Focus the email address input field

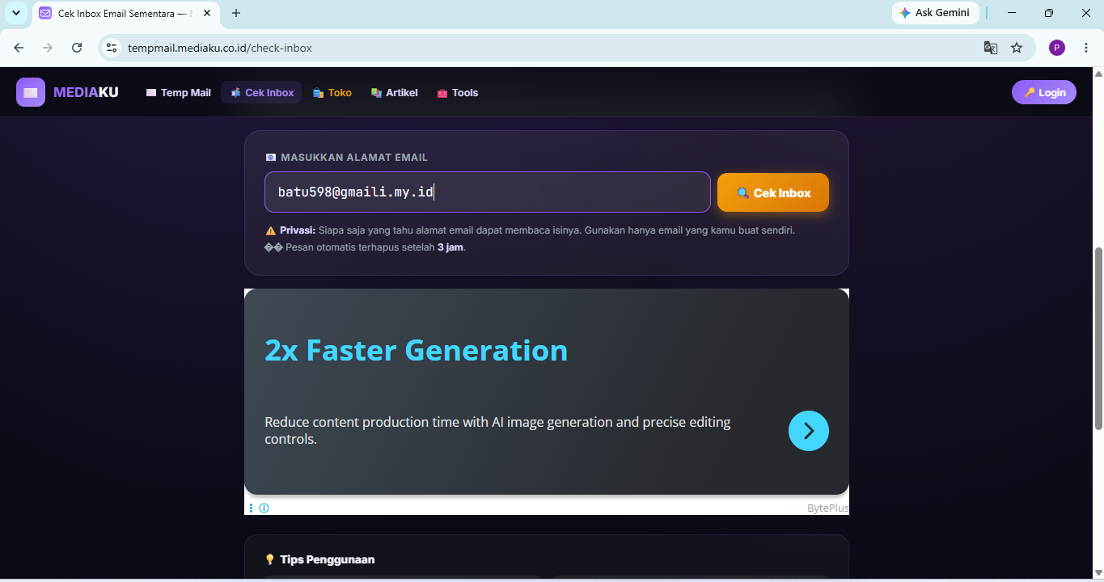tap(488, 192)
